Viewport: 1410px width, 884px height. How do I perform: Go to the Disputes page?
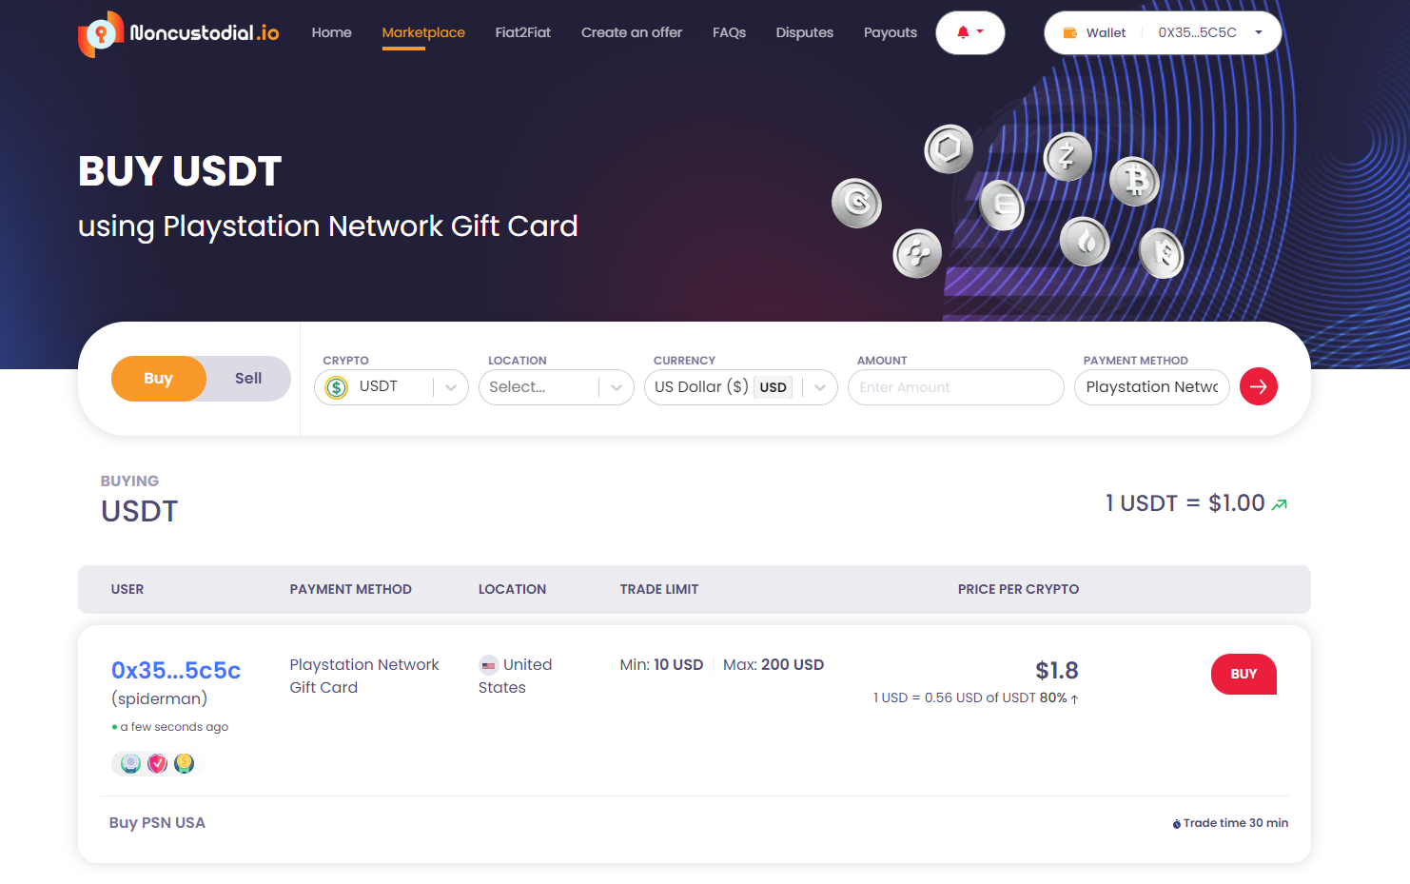point(805,32)
